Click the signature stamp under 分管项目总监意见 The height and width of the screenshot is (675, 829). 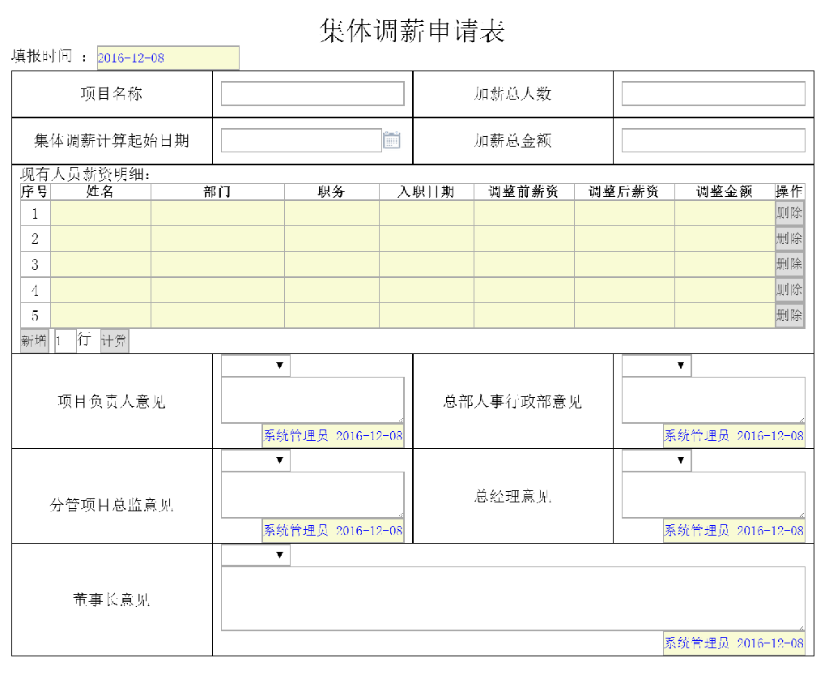333,531
